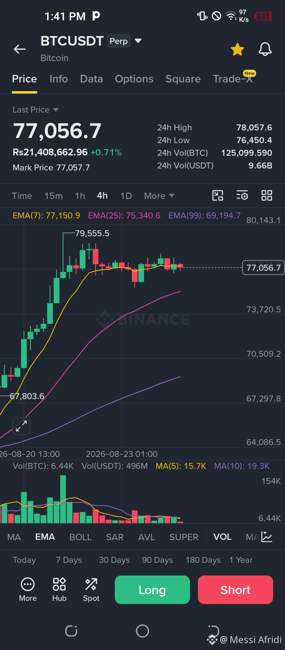This screenshot has height=650, width=285.
Task: Tap the Android back navigation button
Action: click(214, 630)
